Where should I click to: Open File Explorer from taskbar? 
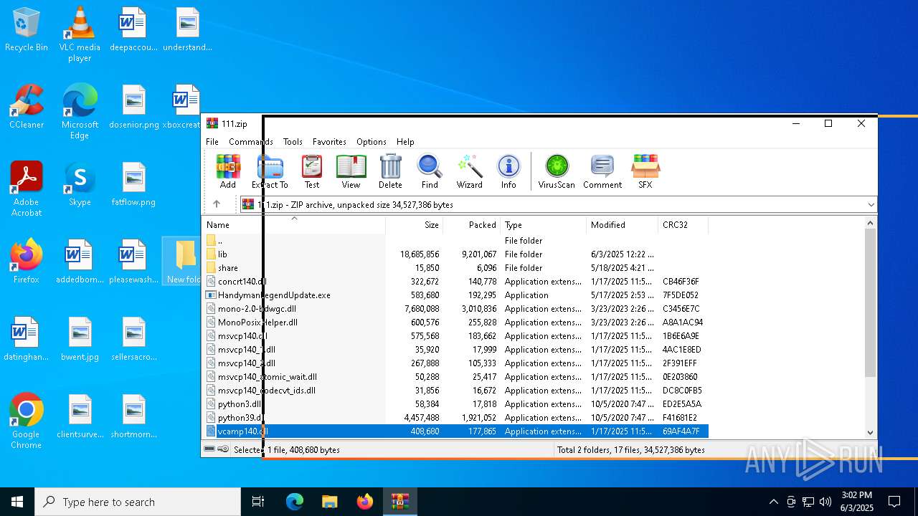pyautogui.click(x=329, y=502)
